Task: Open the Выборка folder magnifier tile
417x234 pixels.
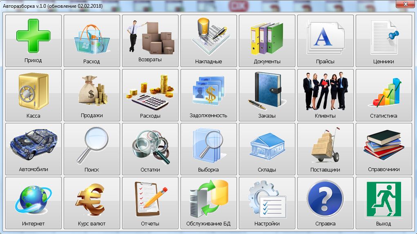Action: [208, 149]
